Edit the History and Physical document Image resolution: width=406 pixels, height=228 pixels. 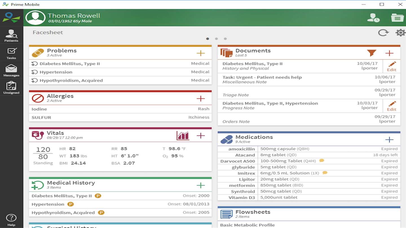tap(392, 66)
